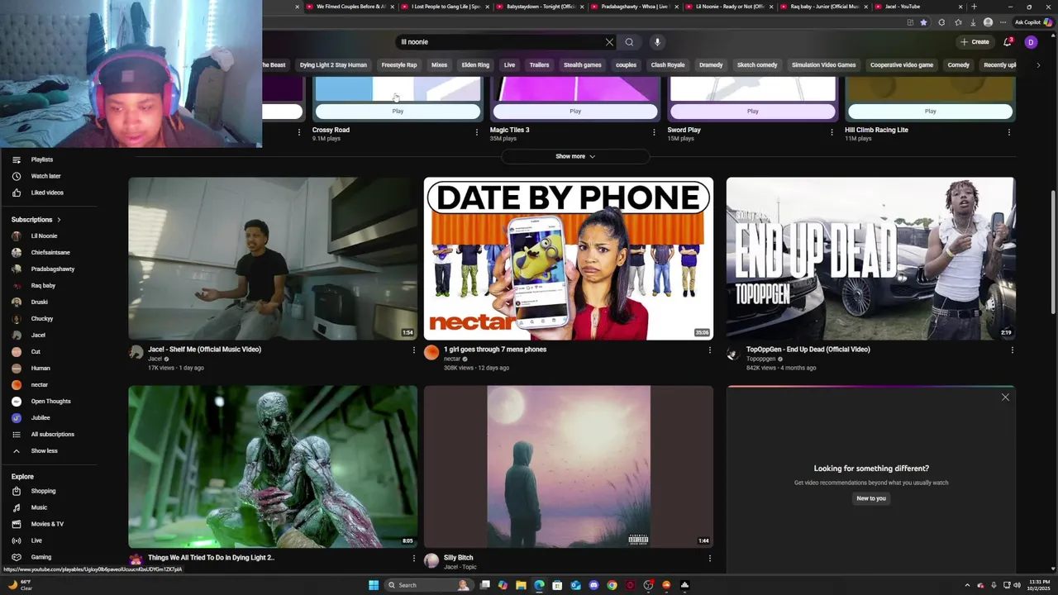Show hidden system tray icons

pyautogui.click(x=967, y=585)
